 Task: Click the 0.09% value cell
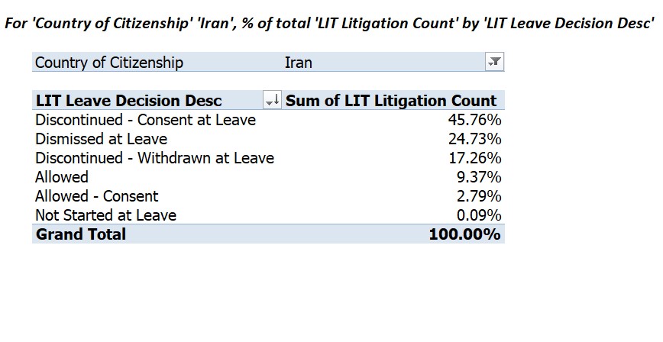(x=479, y=215)
